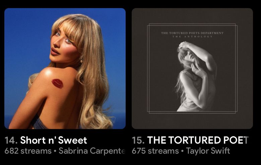
Task: Open the Short n' Sweet album cover
Action: pyautogui.click(x=65, y=68)
